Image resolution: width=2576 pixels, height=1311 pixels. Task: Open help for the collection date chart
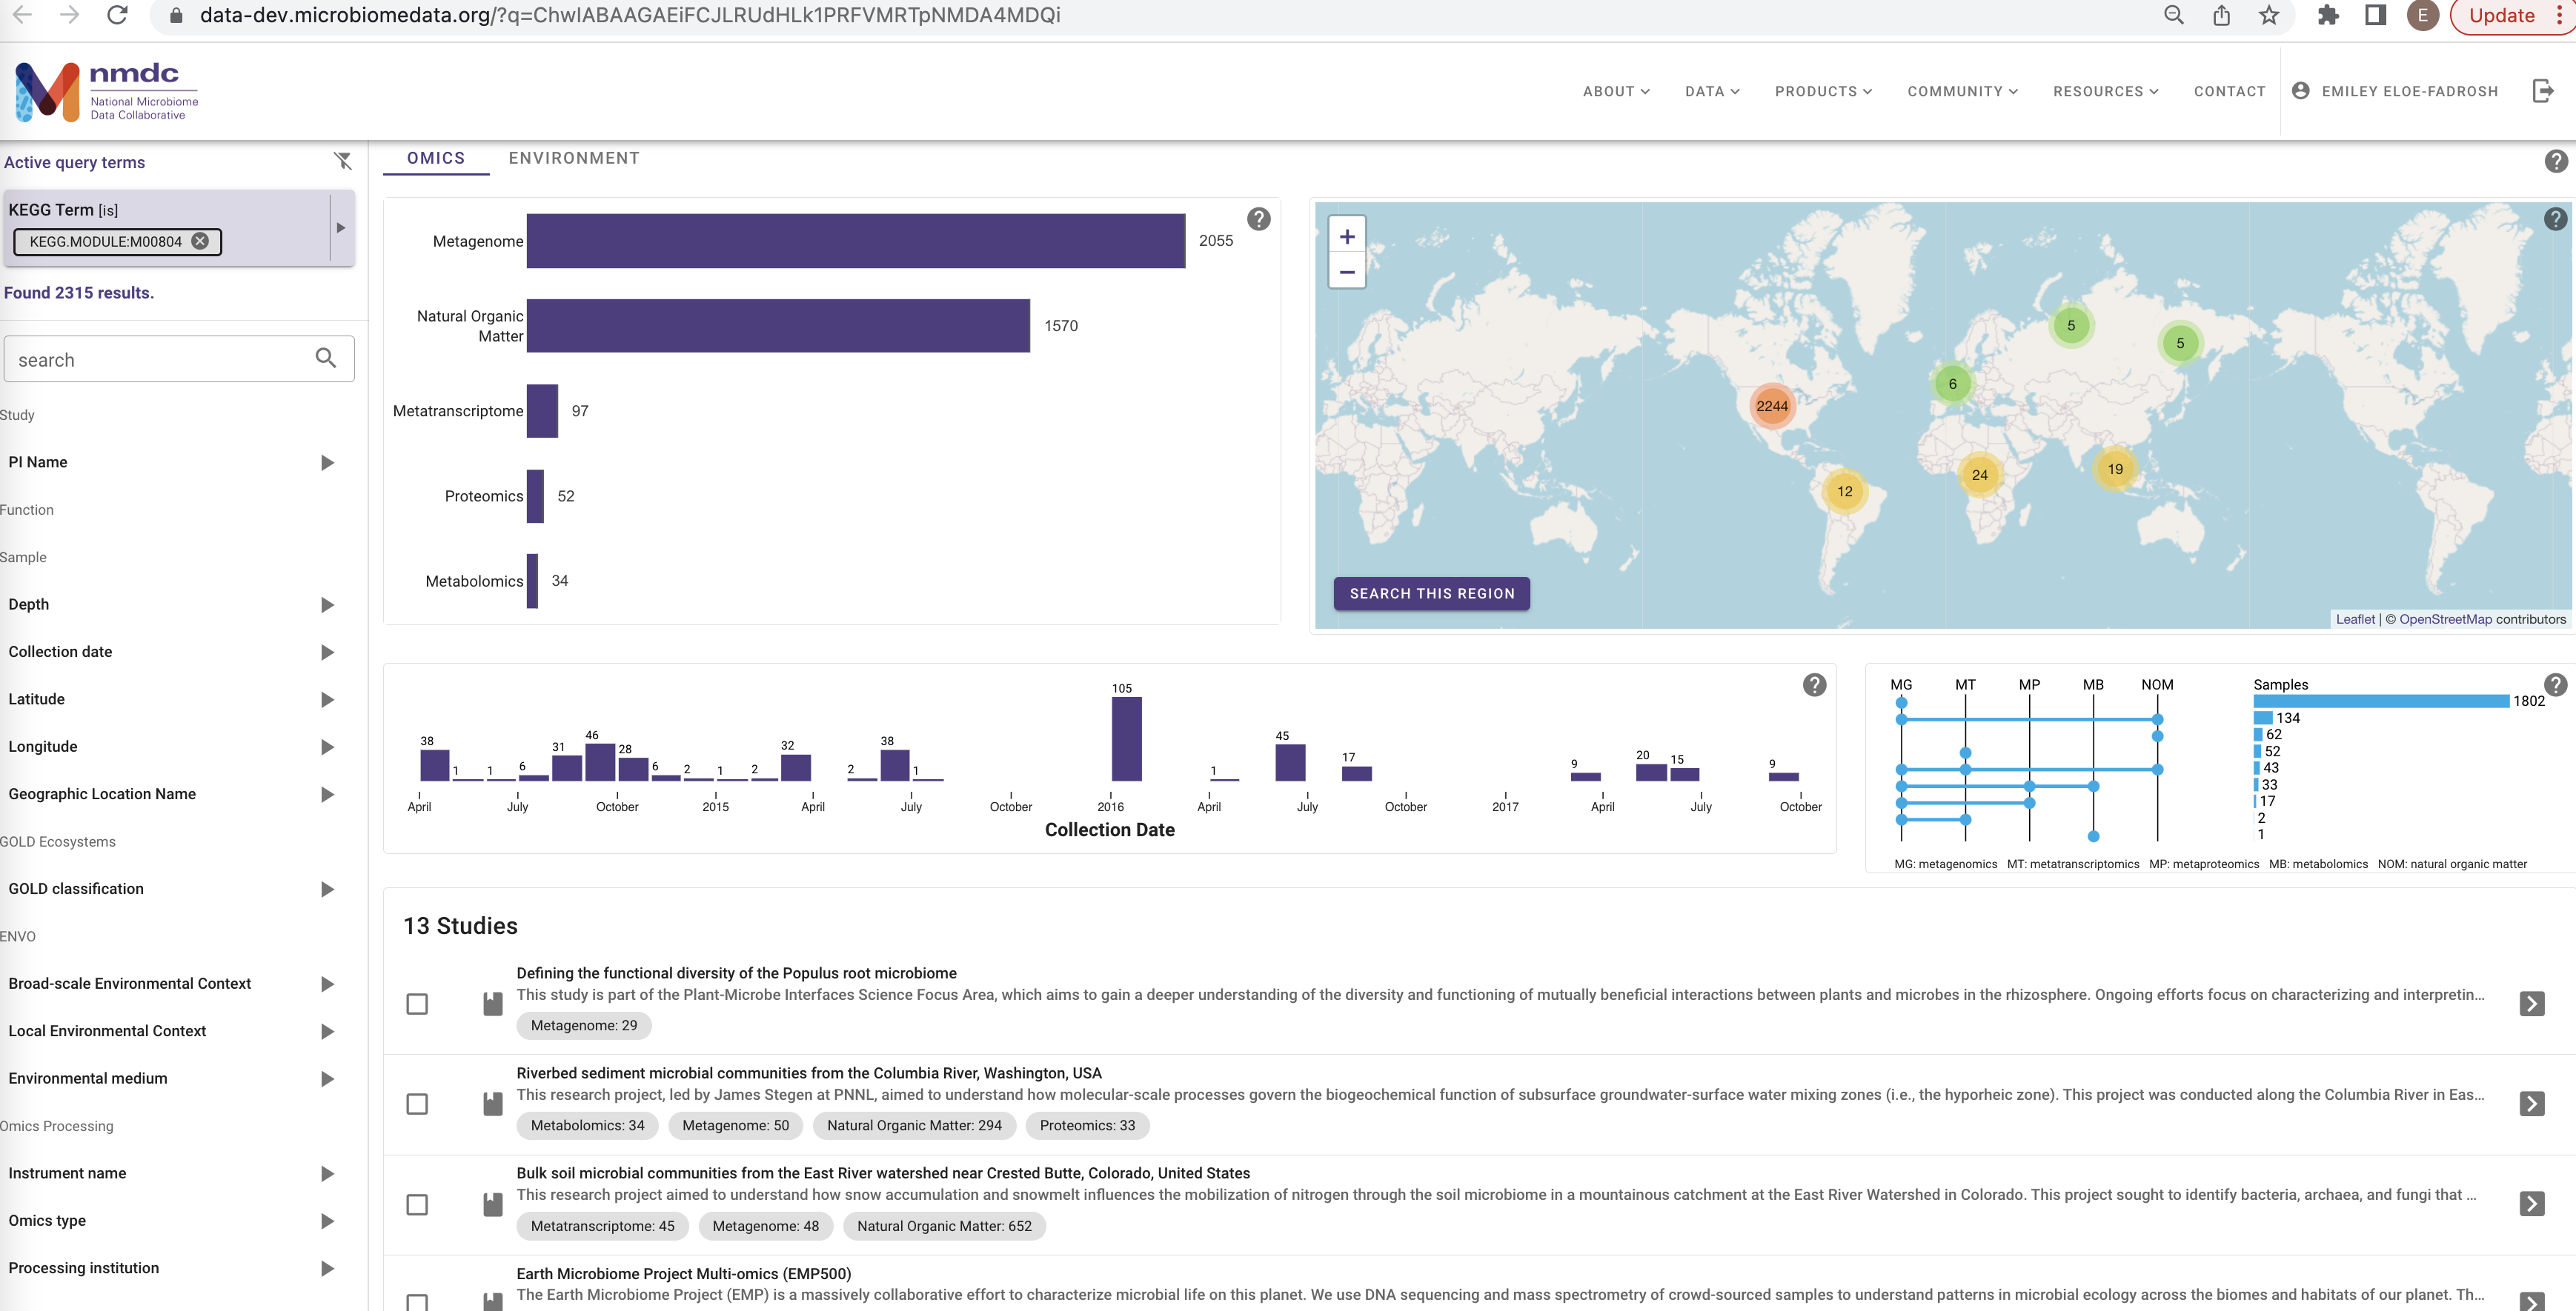click(x=1815, y=684)
